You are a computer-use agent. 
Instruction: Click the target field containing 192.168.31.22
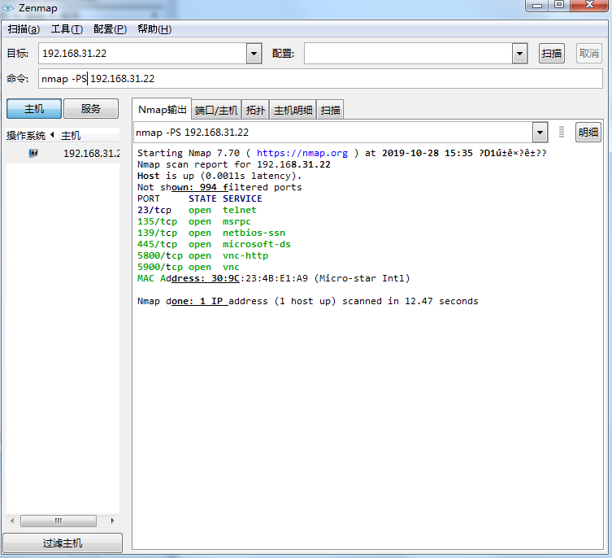coord(142,53)
